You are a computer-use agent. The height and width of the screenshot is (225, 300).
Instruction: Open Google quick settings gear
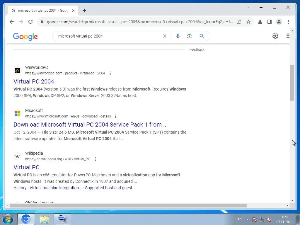[275, 36]
